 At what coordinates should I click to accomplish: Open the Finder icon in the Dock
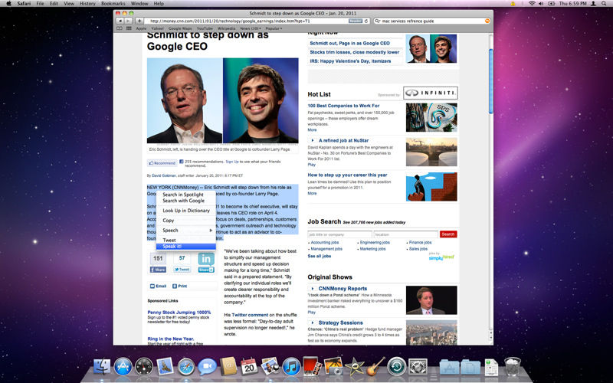click(102, 367)
